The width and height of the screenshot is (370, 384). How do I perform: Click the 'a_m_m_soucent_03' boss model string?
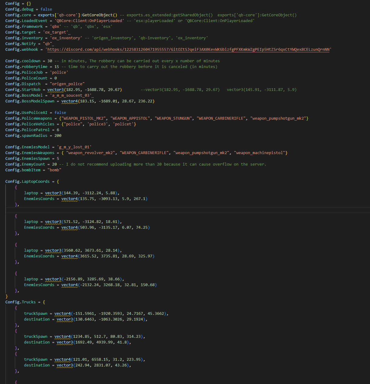point(71,95)
